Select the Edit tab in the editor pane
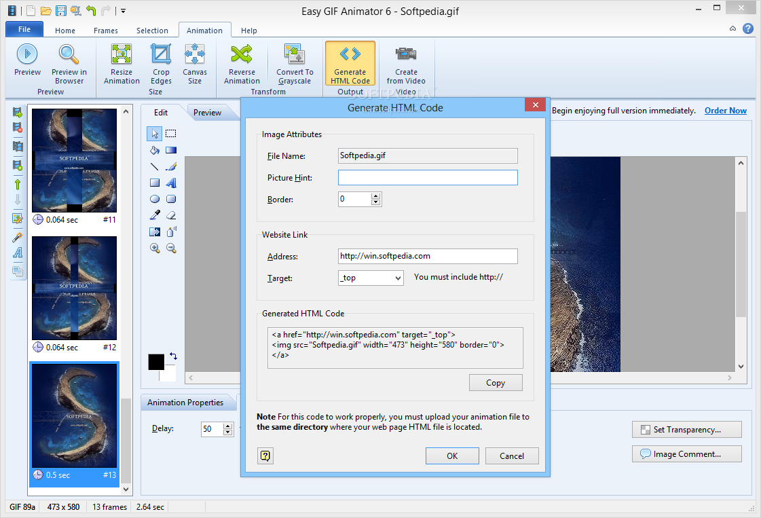761x518 pixels. (161, 113)
